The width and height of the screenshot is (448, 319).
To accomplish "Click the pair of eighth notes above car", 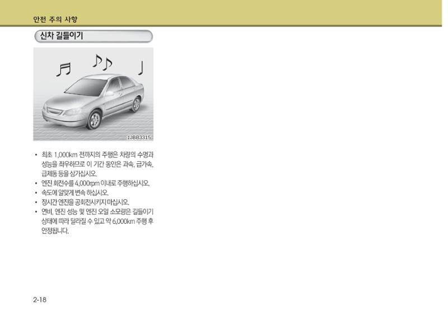I will 102,62.
